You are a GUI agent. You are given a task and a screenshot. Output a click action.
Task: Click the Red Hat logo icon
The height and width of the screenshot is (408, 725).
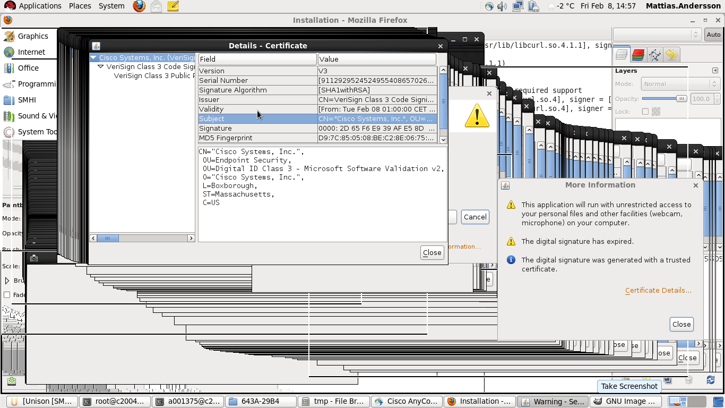pos(10,6)
